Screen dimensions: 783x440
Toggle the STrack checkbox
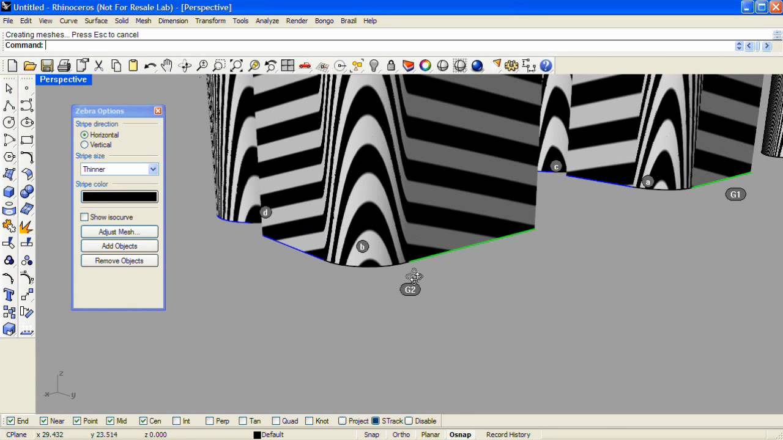(376, 421)
